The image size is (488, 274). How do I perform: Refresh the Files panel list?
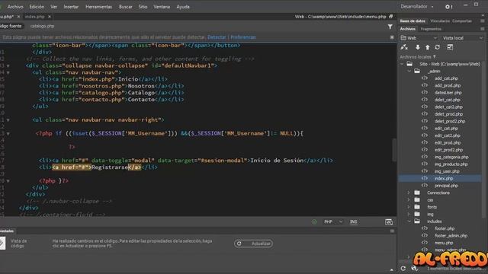point(438,47)
